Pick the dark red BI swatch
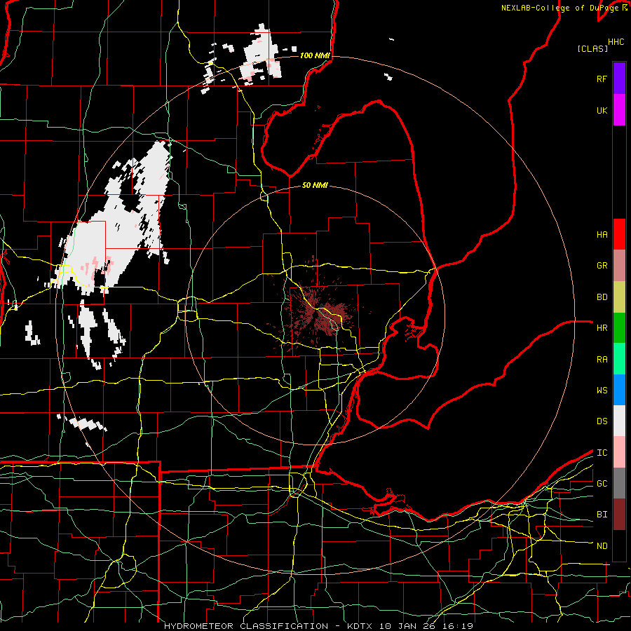This screenshot has width=631, height=631. click(x=619, y=515)
